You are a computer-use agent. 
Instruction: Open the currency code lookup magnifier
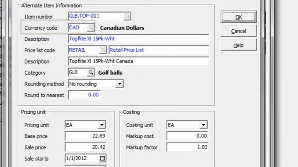[91, 28]
